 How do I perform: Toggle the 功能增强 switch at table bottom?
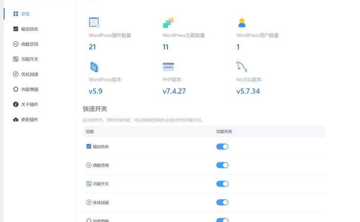[222, 220]
